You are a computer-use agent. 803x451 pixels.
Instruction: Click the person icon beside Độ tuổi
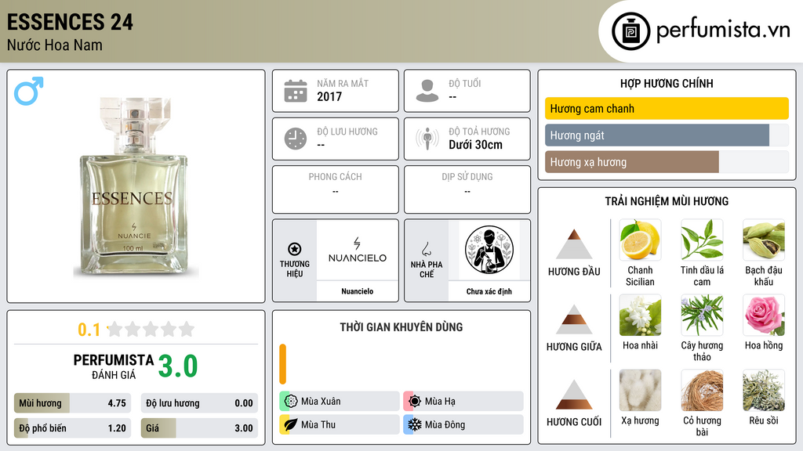coord(427,91)
